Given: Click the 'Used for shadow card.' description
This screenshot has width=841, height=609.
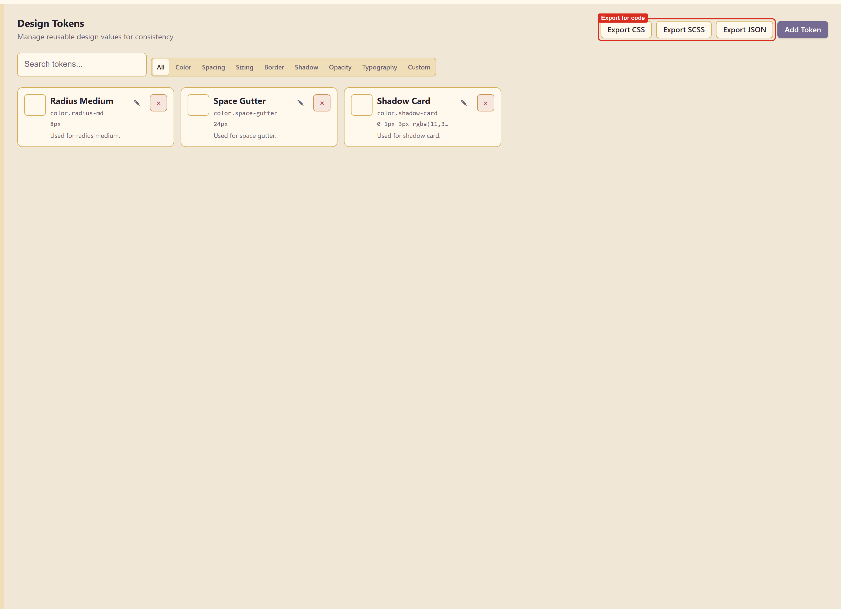Looking at the screenshot, I should pos(409,136).
